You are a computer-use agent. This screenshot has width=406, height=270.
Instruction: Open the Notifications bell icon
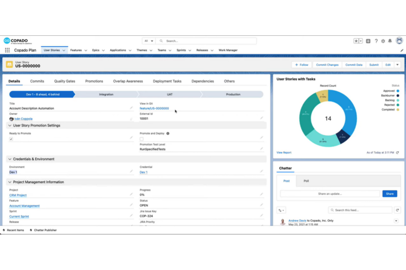coord(390,41)
